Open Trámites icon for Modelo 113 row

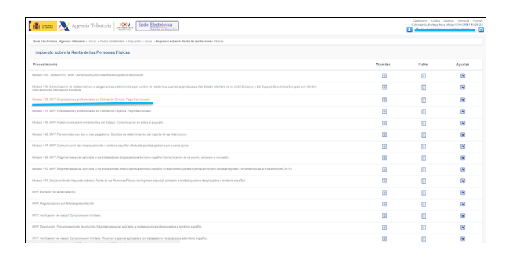pyautogui.click(x=385, y=87)
